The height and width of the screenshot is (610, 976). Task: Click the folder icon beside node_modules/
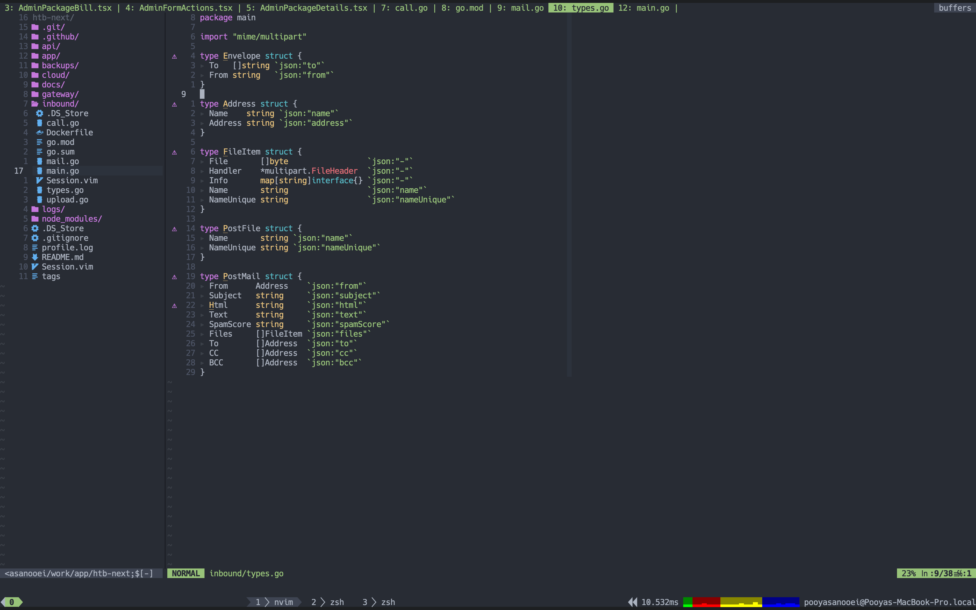coord(35,219)
